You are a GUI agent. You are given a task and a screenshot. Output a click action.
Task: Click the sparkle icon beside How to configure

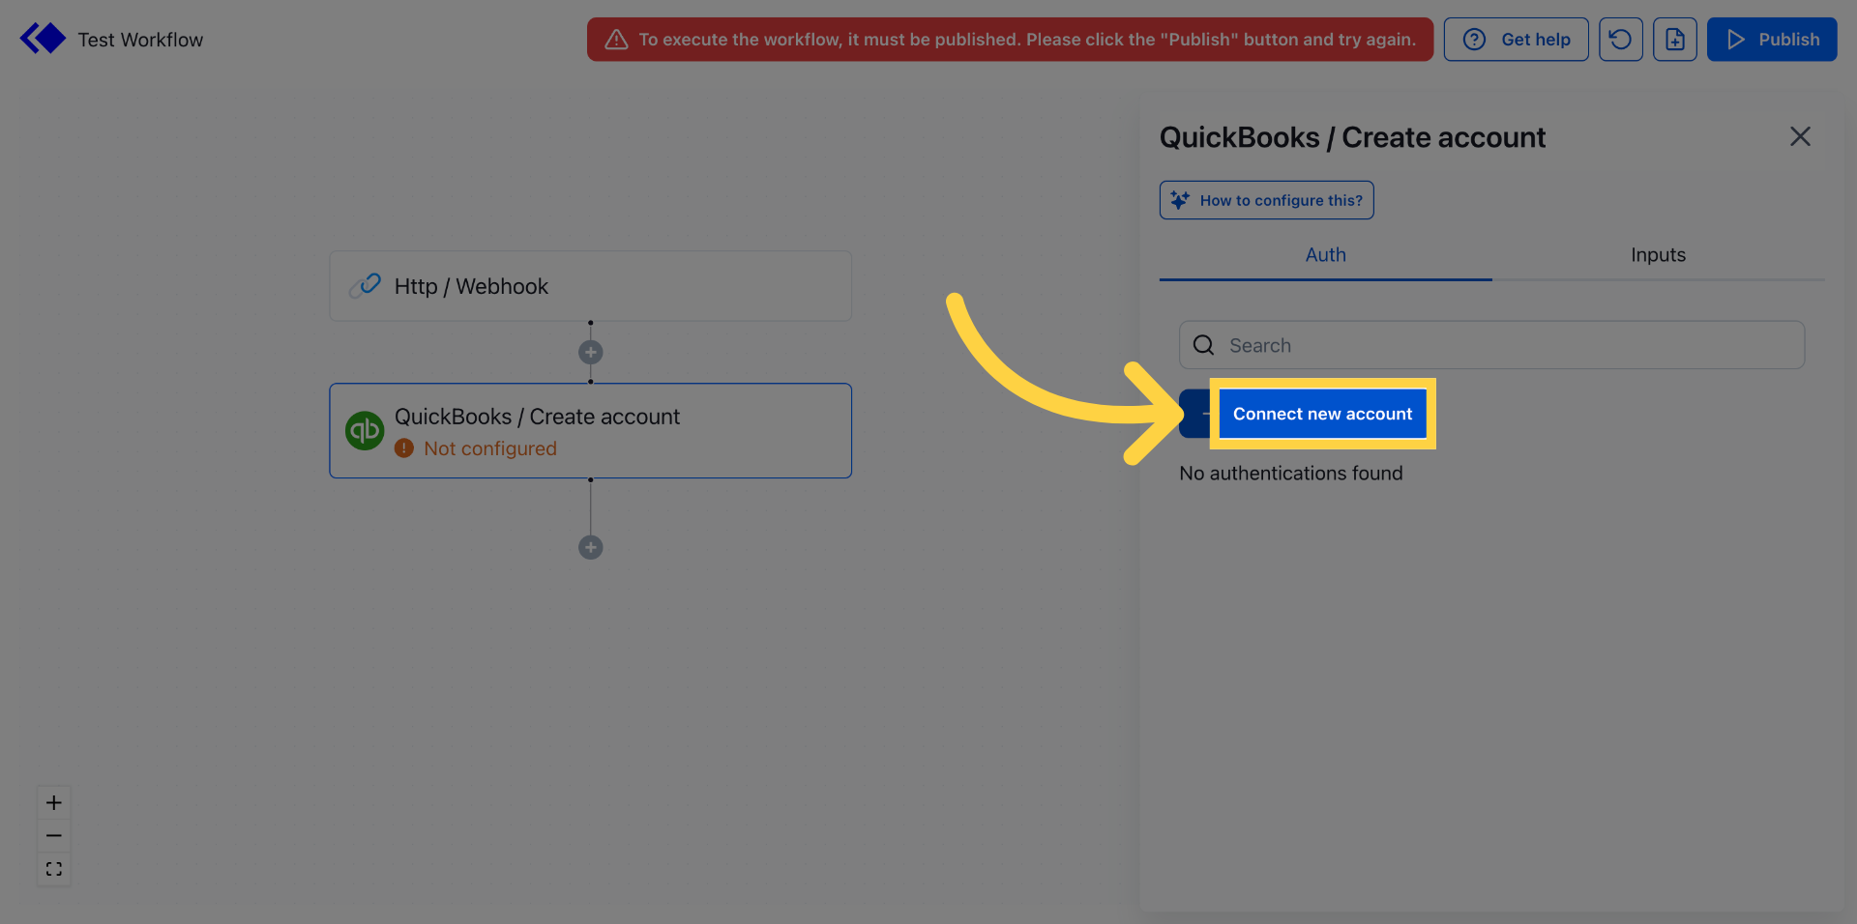click(x=1179, y=199)
